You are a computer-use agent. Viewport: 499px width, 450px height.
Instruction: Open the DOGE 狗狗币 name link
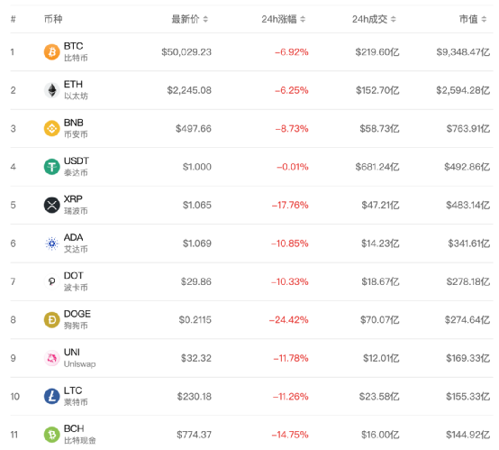coord(77,319)
